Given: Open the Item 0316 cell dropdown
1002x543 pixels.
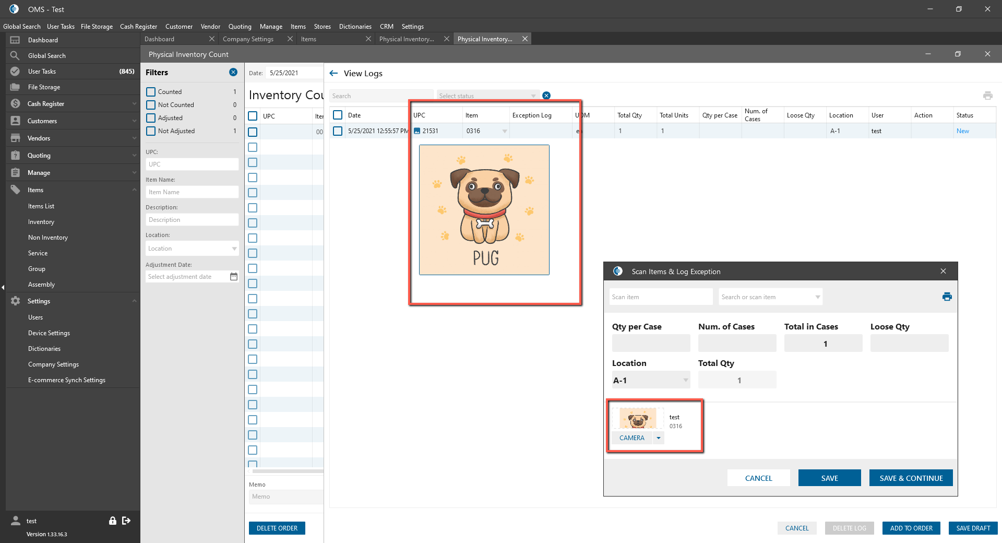Looking at the screenshot, I should [505, 131].
